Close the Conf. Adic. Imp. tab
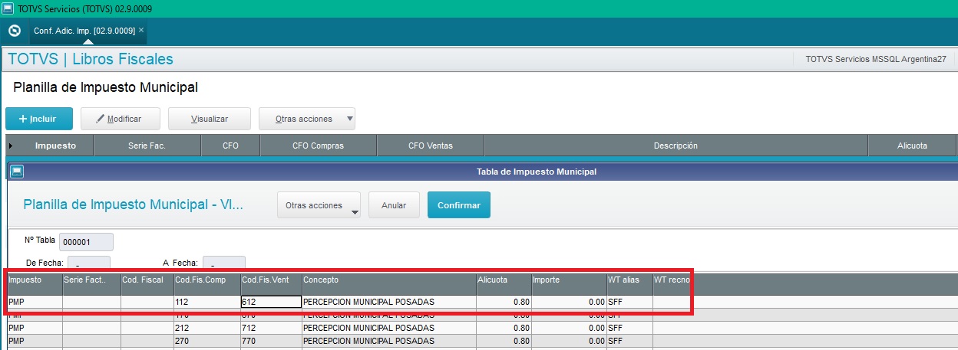The height and width of the screenshot is (350, 958). coord(141,30)
